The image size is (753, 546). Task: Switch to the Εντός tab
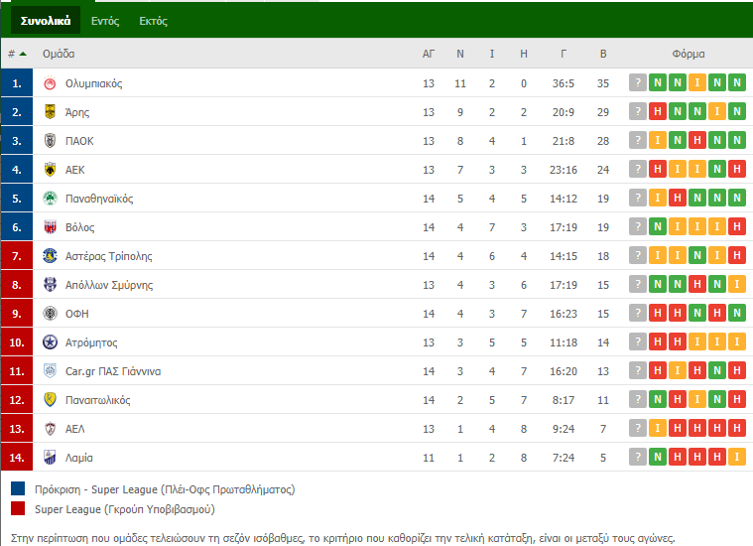tap(105, 21)
